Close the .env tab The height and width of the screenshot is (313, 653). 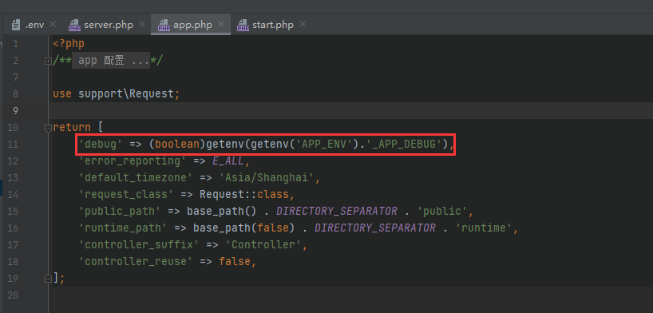click(53, 25)
